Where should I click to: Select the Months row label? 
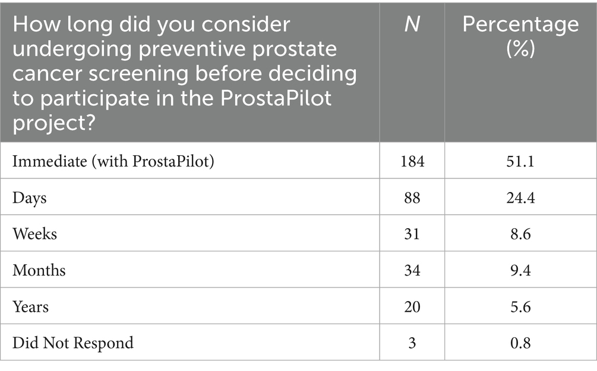(39, 270)
